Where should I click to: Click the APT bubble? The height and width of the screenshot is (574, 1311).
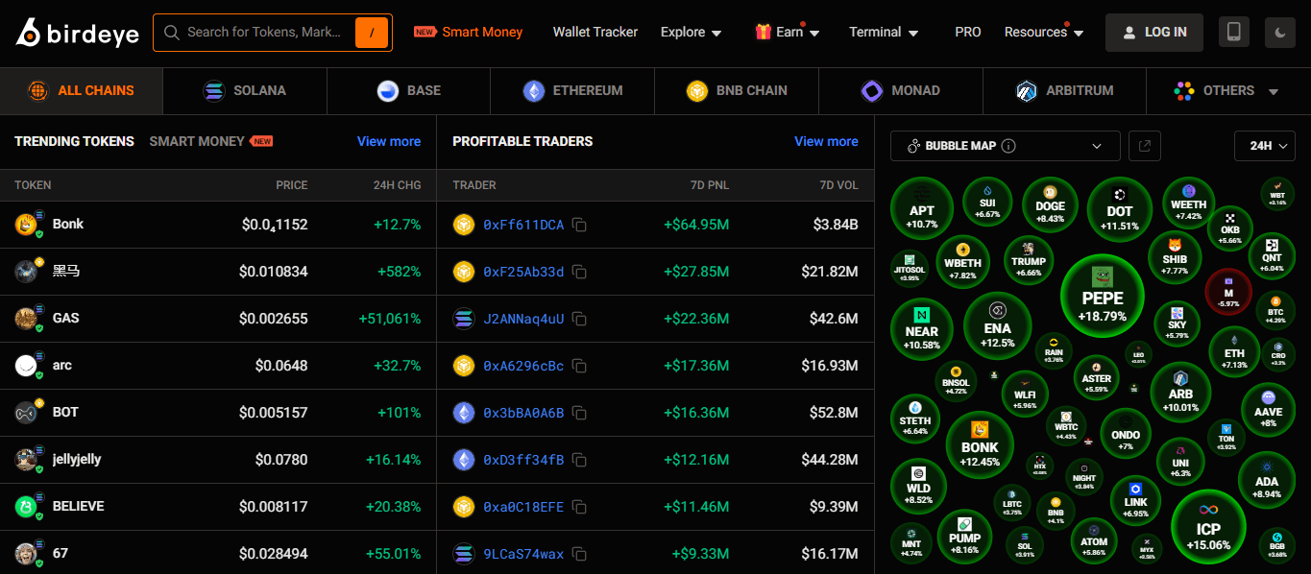922,208
